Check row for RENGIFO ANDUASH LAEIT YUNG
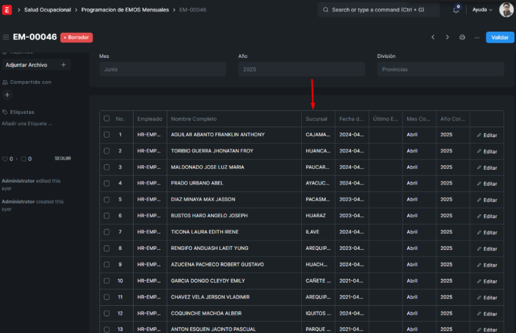Screen dimensions: 516x333 click(107, 248)
